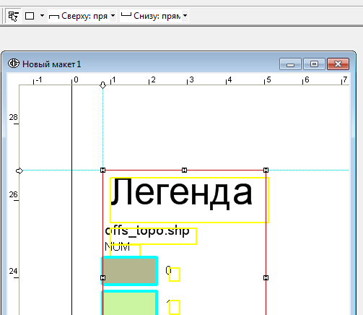Screen dimensions: 363x315
Task: Maximize the Новый макет 1 window
Action: coord(314,64)
